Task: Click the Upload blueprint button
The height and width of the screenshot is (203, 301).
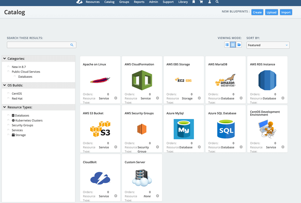Action: coord(271,12)
